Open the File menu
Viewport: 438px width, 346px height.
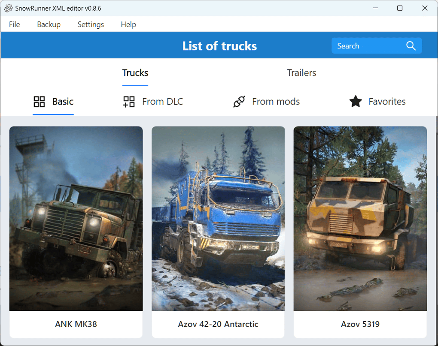click(x=15, y=24)
